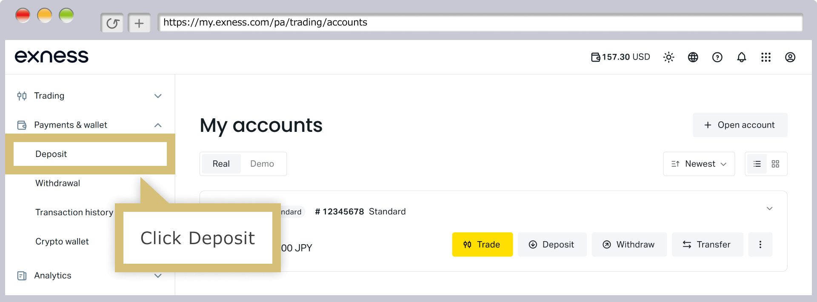Click the wallet balance 157.30 USD
This screenshot has width=817, height=302.
(x=620, y=57)
